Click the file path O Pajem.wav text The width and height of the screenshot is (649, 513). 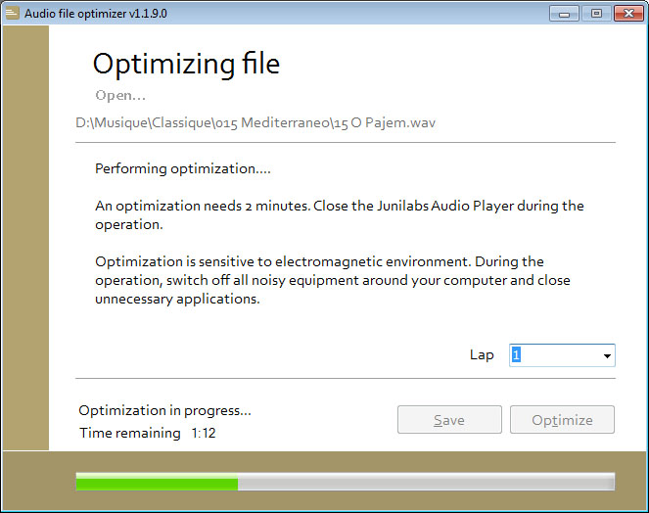394,123
